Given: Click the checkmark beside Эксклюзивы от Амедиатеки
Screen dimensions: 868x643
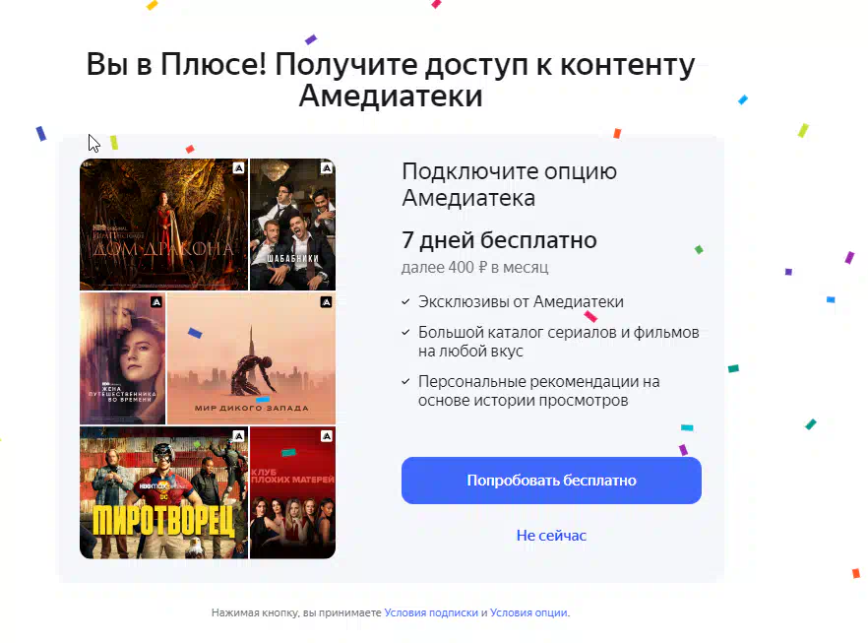Looking at the screenshot, I should click(405, 302).
